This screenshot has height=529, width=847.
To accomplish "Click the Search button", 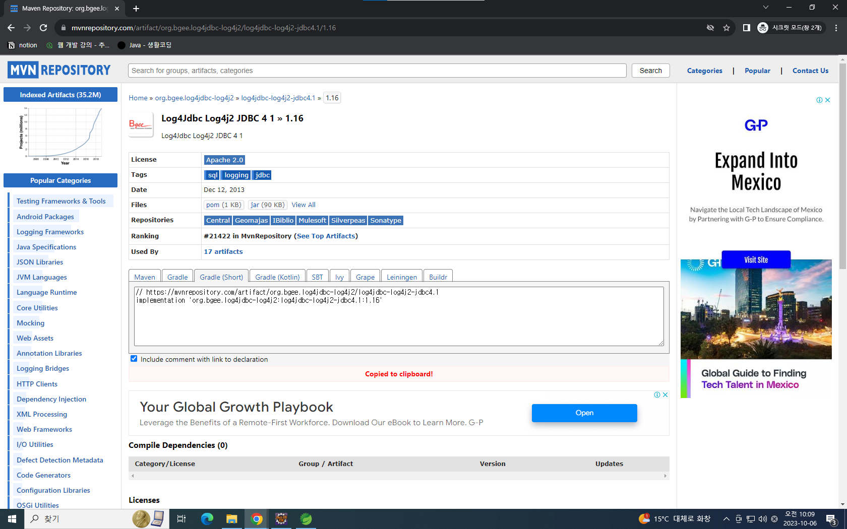I will [x=650, y=71].
